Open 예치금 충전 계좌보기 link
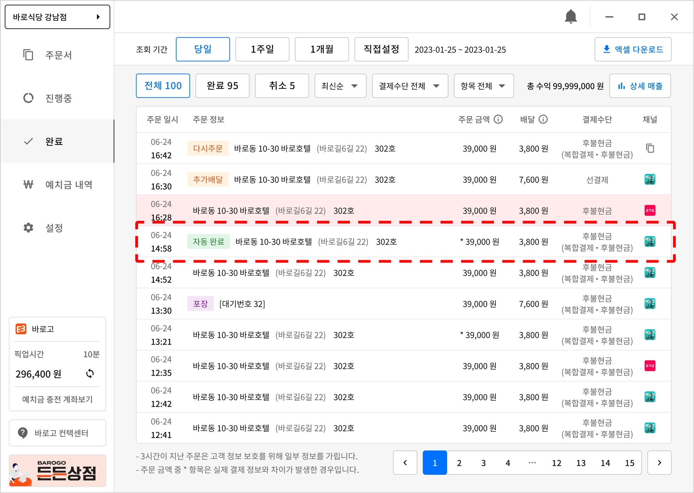 (57, 399)
